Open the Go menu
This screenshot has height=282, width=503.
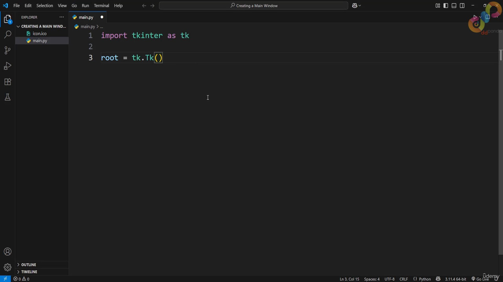[x=74, y=5]
